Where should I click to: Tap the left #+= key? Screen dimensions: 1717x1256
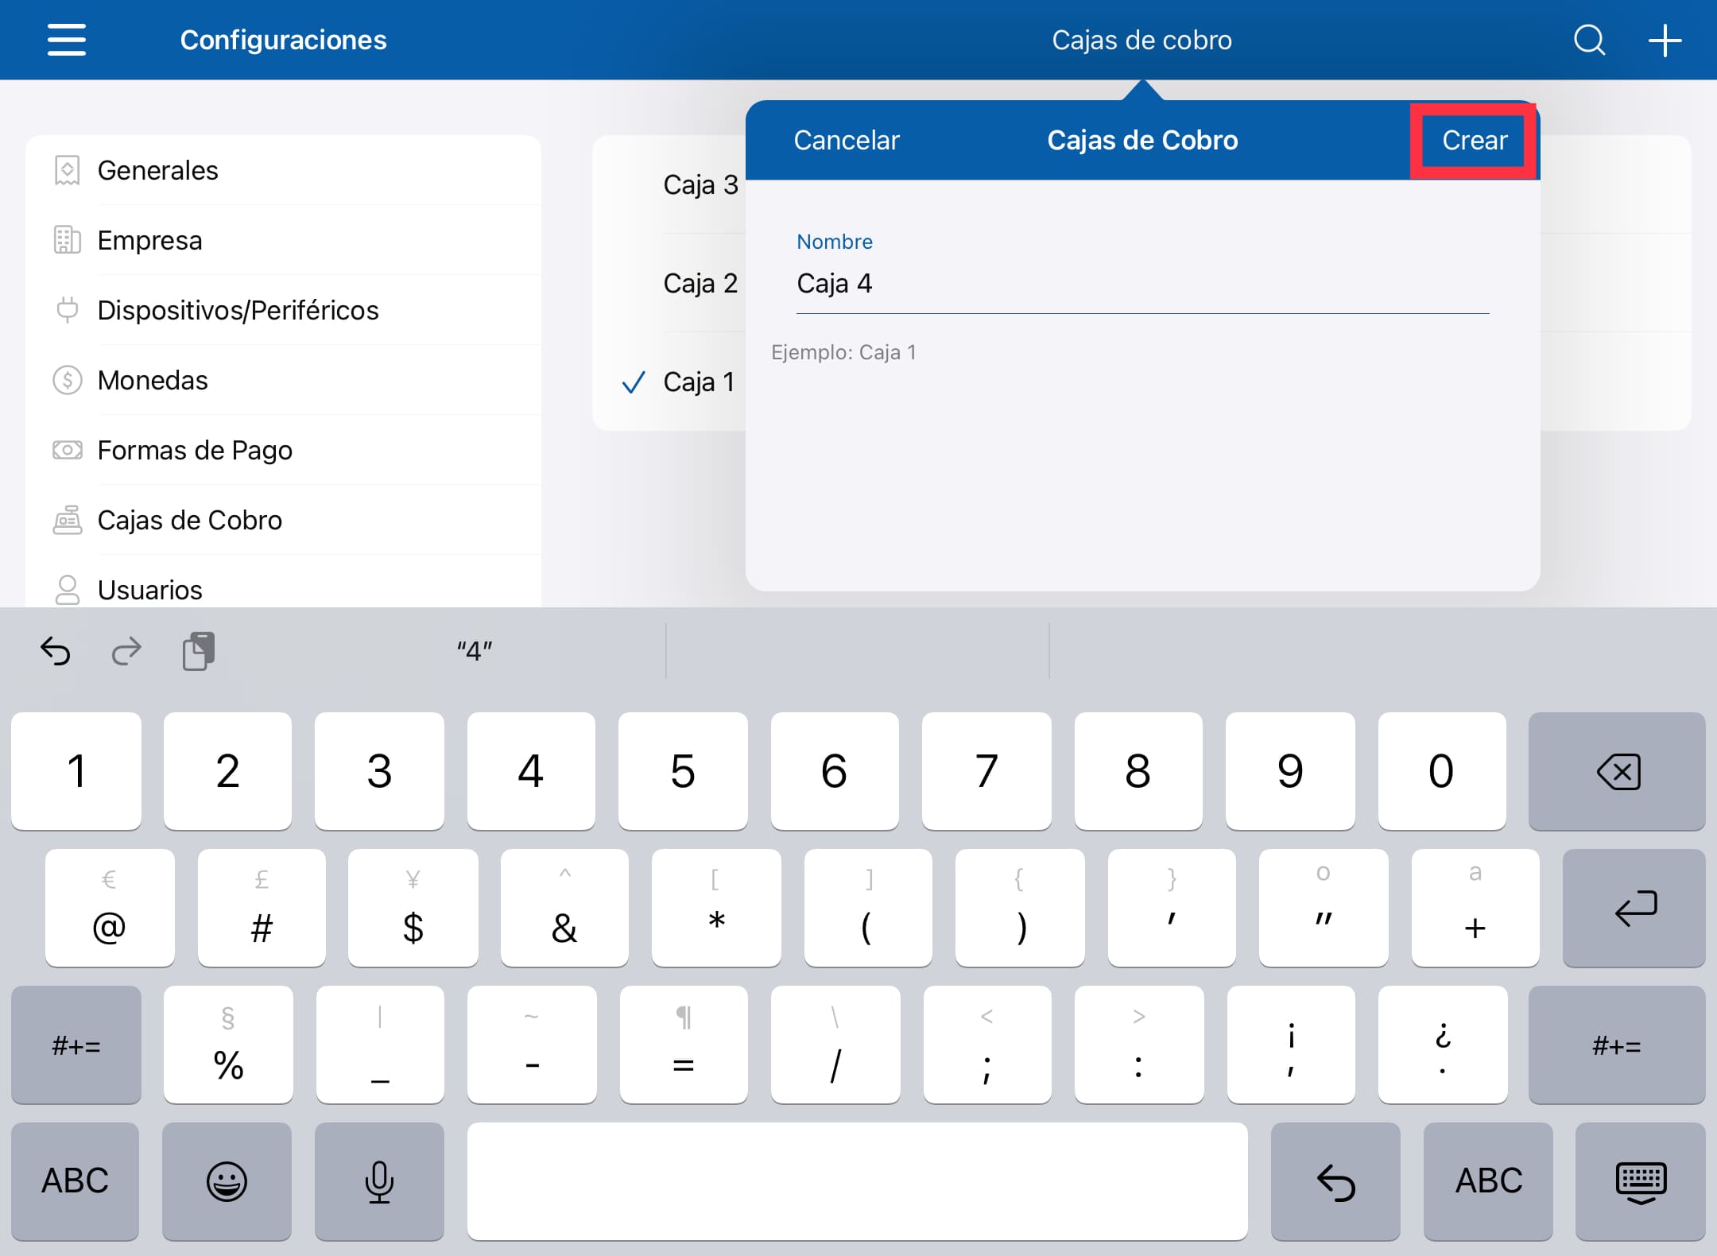point(76,1045)
